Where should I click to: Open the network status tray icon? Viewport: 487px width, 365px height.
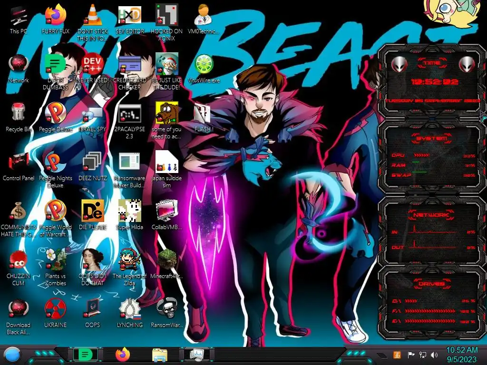coord(423,355)
